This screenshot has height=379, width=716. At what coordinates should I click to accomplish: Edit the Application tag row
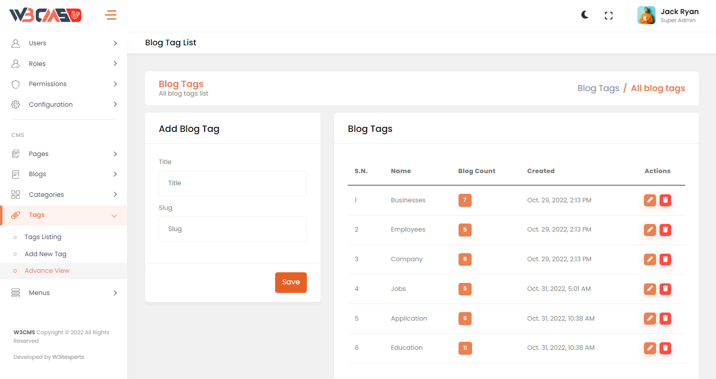pos(650,319)
